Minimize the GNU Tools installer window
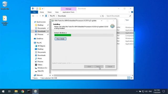The width and height of the screenshot is (168, 94). coord(102,21)
